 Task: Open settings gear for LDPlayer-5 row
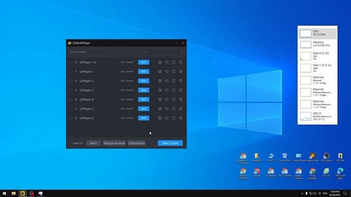pyautogui.click(x=160, y=109)
